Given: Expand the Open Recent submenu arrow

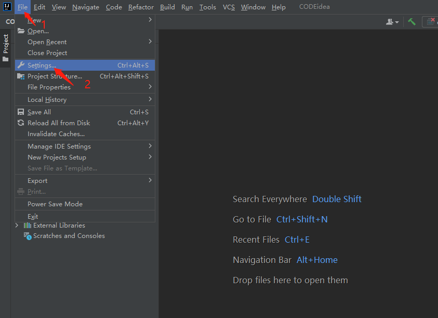Looking at the screenshot, I should click(150, 42).
